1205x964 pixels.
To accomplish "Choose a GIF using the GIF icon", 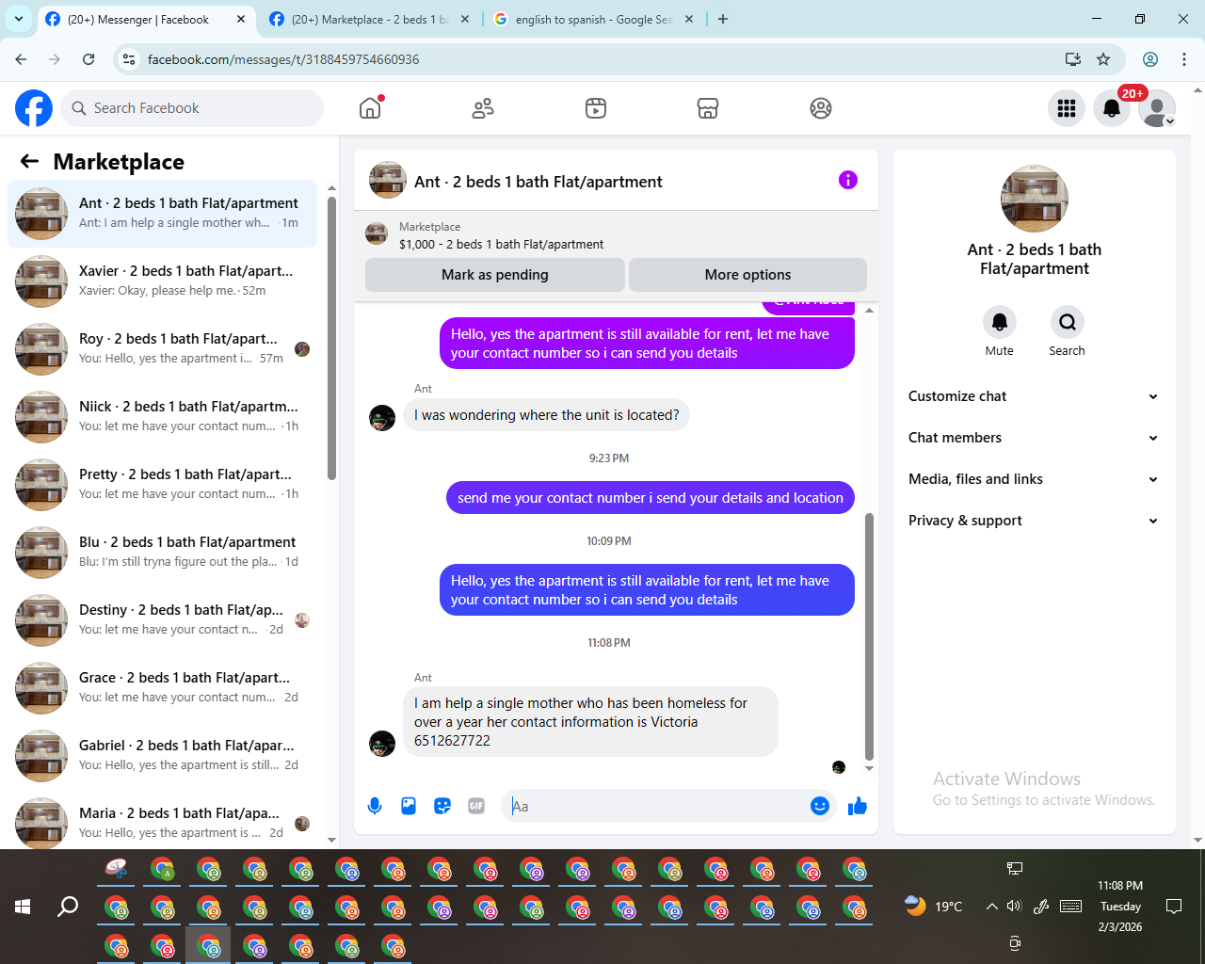I will pyautogui.click(x=476, y=806).
